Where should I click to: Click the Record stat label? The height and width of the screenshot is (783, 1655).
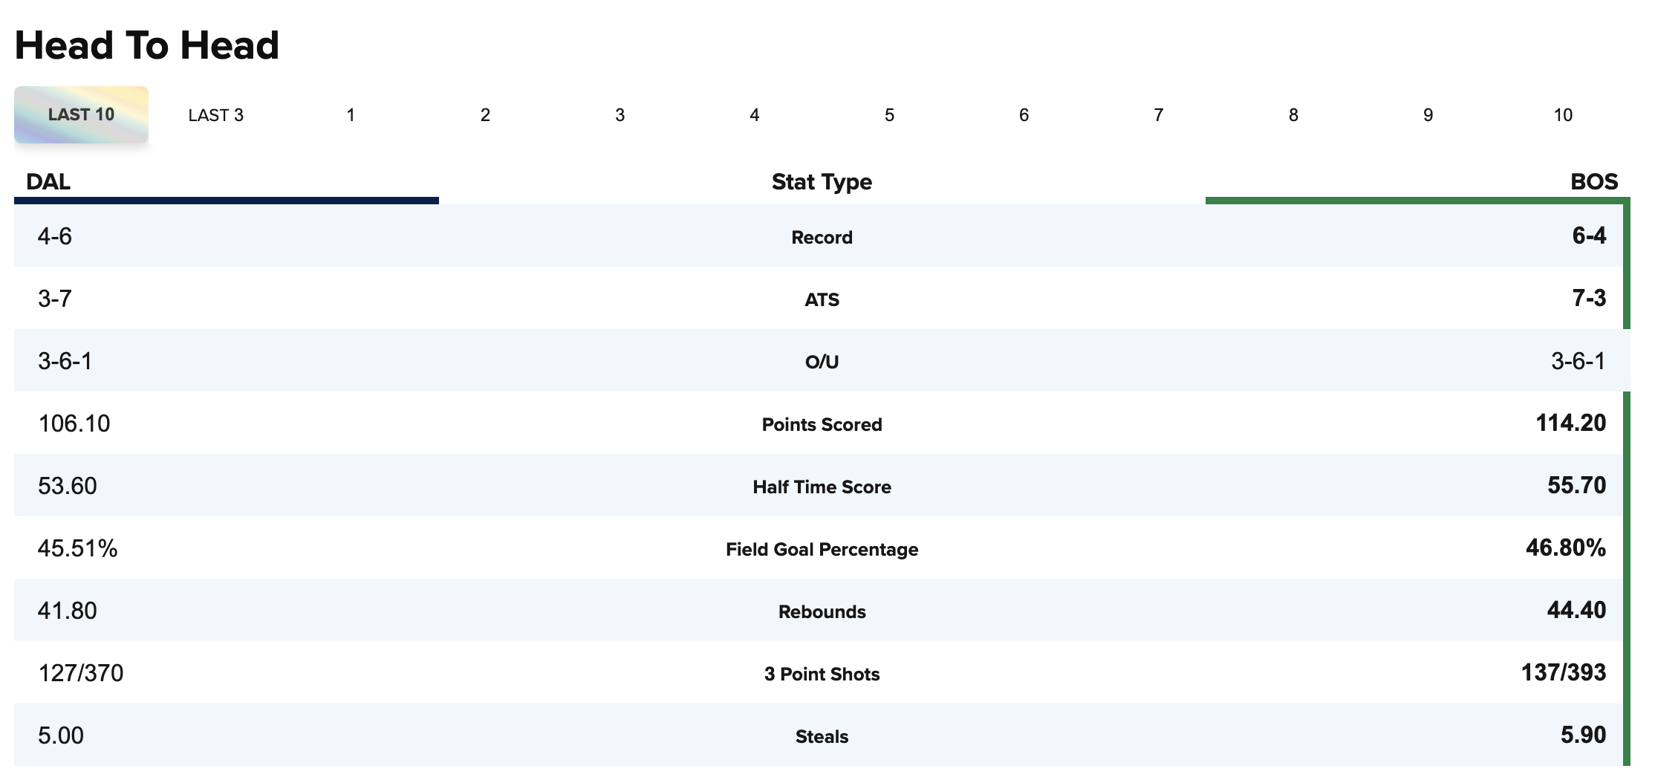click(822, 238)
